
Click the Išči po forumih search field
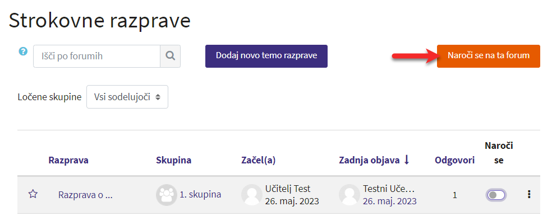pyautogui.click(x=97, y=56)
